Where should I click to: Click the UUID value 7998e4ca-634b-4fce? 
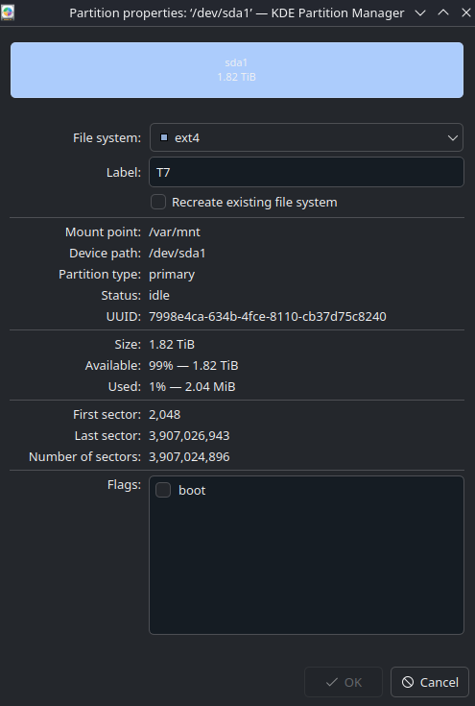click(x=268, y=317)
